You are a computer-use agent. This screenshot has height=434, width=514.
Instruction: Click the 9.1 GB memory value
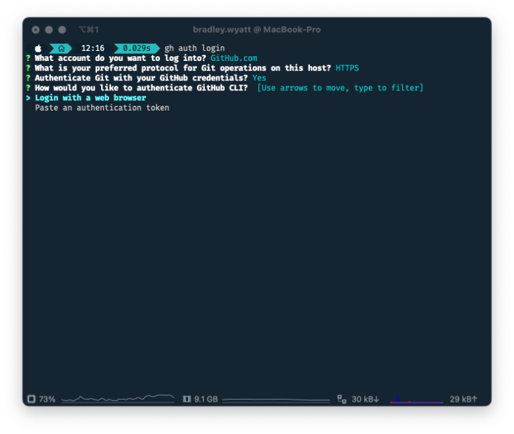pyautogui.click(x=206, y=399)
